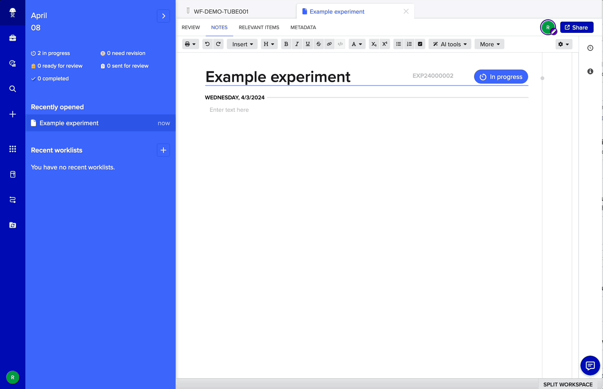Open the search icon in sidebar
Image resolution: width=603 pixels, height=389 pixels.
coord(13,89)
